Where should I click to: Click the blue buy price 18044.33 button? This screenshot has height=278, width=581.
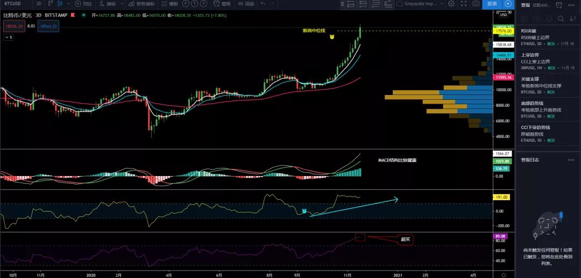tap(48, 26)
